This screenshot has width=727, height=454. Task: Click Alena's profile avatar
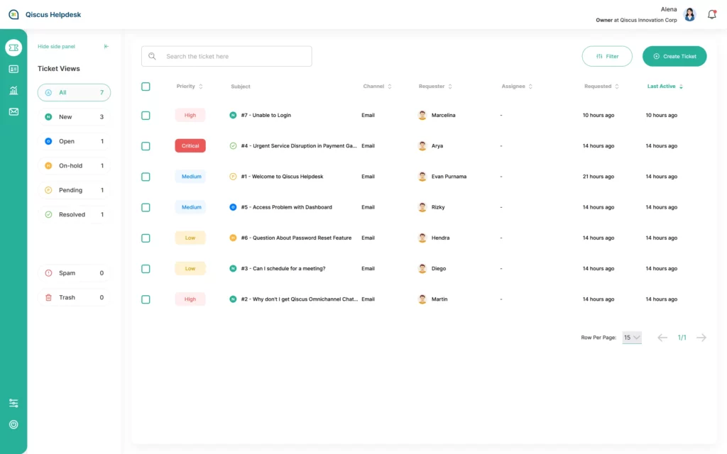click(x=689, y=15)
